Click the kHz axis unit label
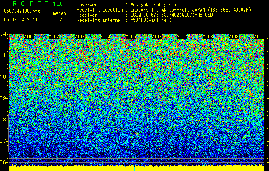Screen dimensions: 269x171 4,35
